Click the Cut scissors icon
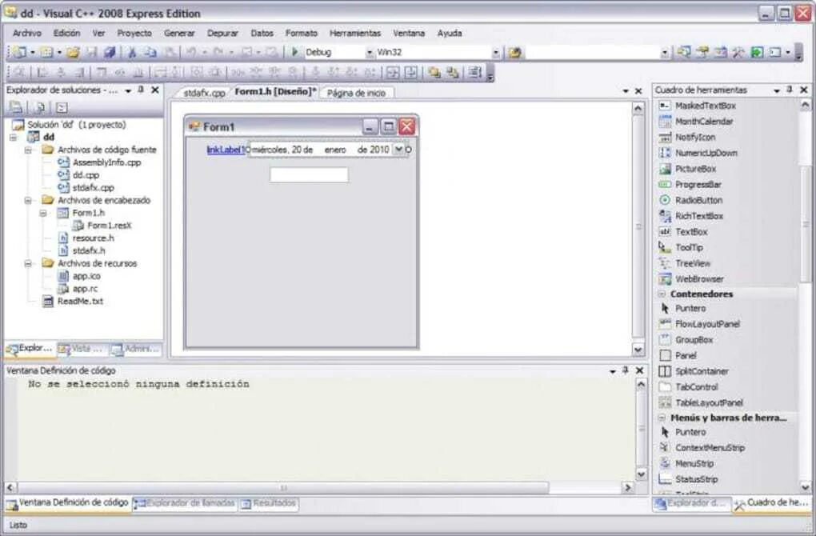The width and height of the screenshot is (816, 536). (132, 52)
